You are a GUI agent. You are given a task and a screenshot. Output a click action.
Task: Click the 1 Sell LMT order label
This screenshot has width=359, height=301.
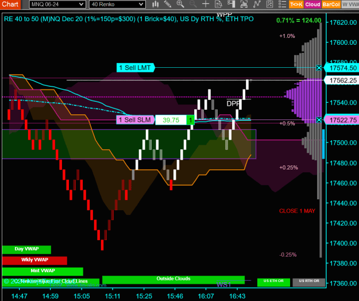[136, 68]
